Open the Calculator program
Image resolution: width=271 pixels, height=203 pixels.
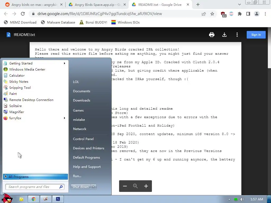(x=35, y=75)
